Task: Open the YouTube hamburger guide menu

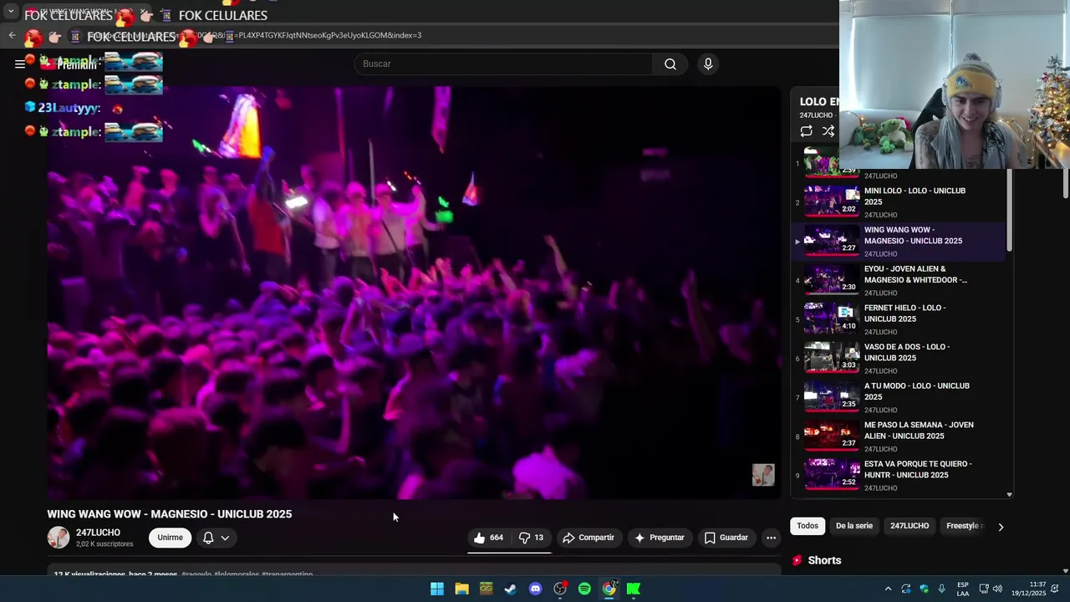Action: click(19, 64)
